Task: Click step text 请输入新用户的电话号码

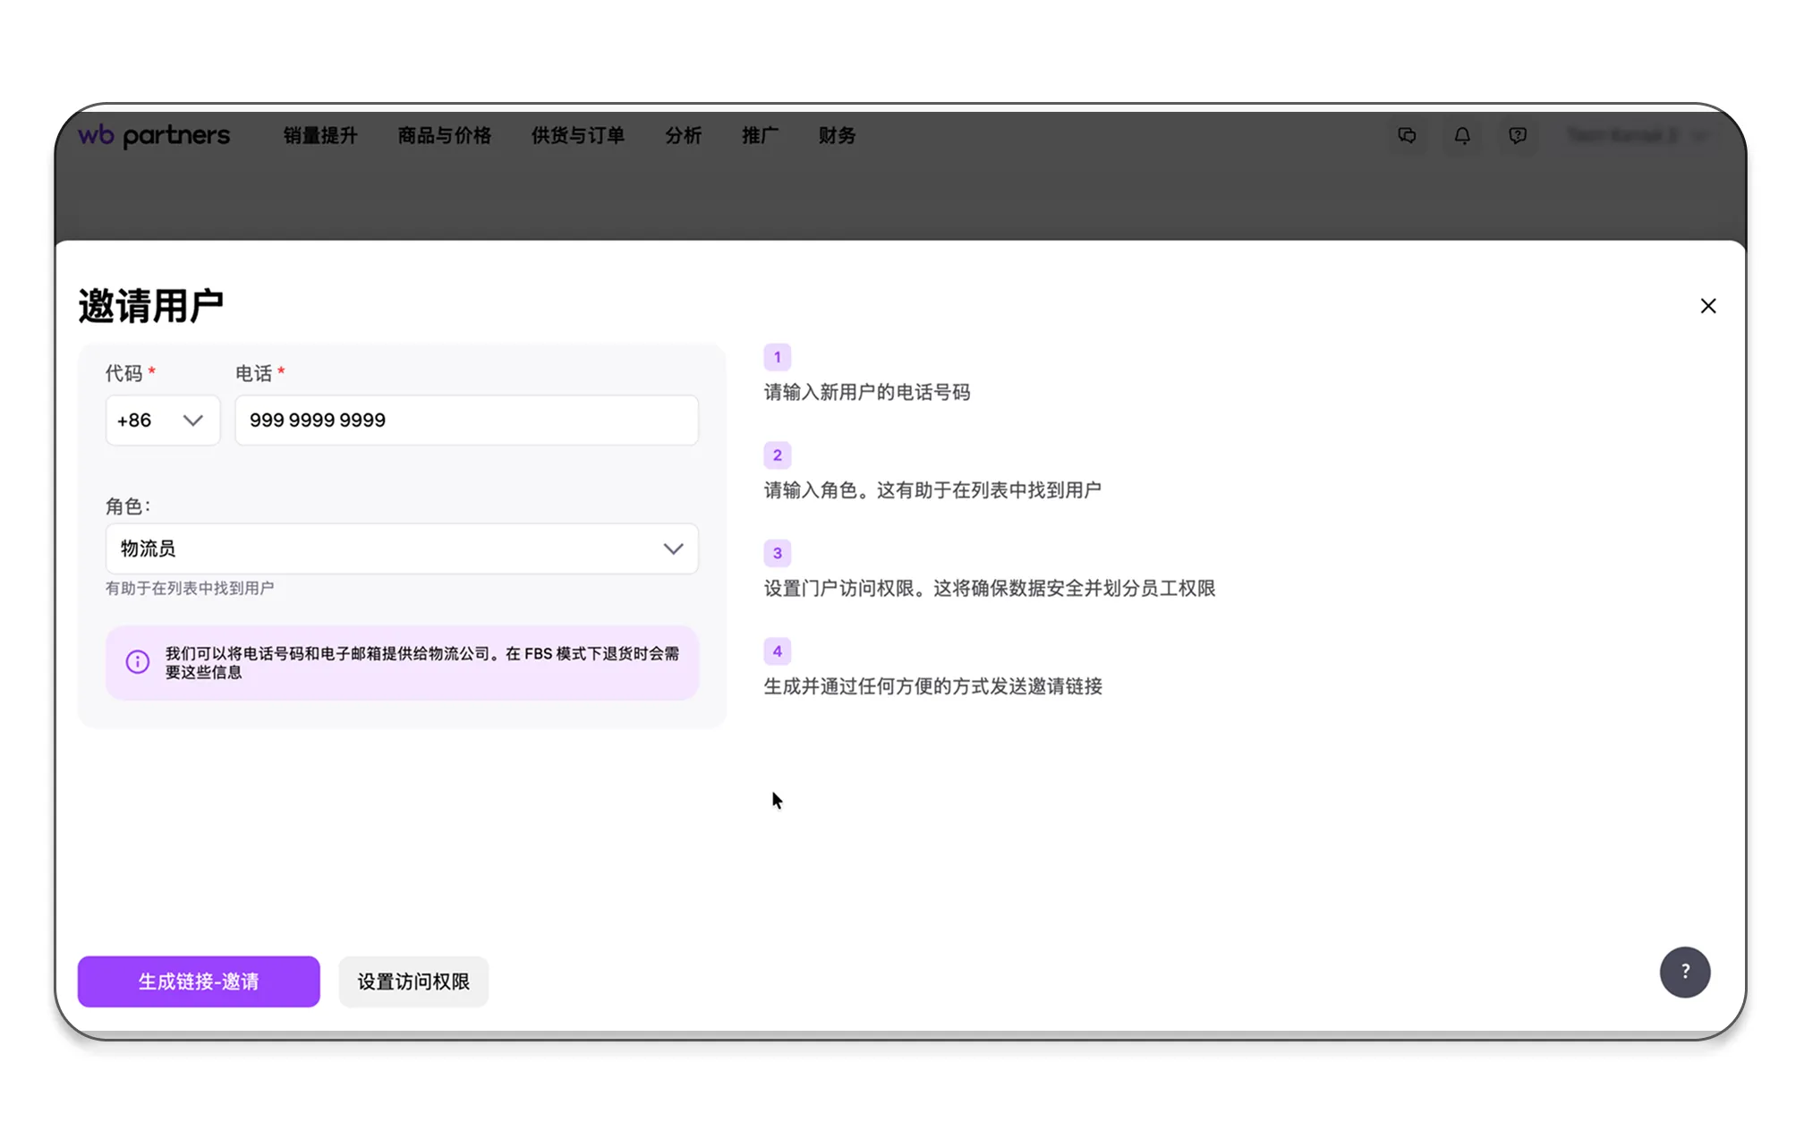Action: click(x=867, y=392)
